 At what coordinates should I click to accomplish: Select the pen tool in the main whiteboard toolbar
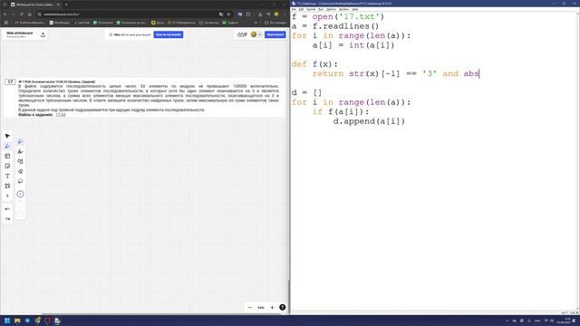(x=7, y=147)
